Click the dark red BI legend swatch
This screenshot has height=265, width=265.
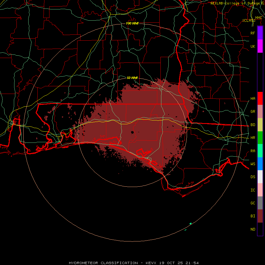[260, 216]
